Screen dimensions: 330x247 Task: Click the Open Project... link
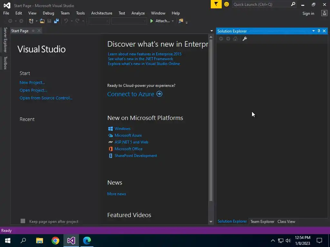(x=33, y=90)
